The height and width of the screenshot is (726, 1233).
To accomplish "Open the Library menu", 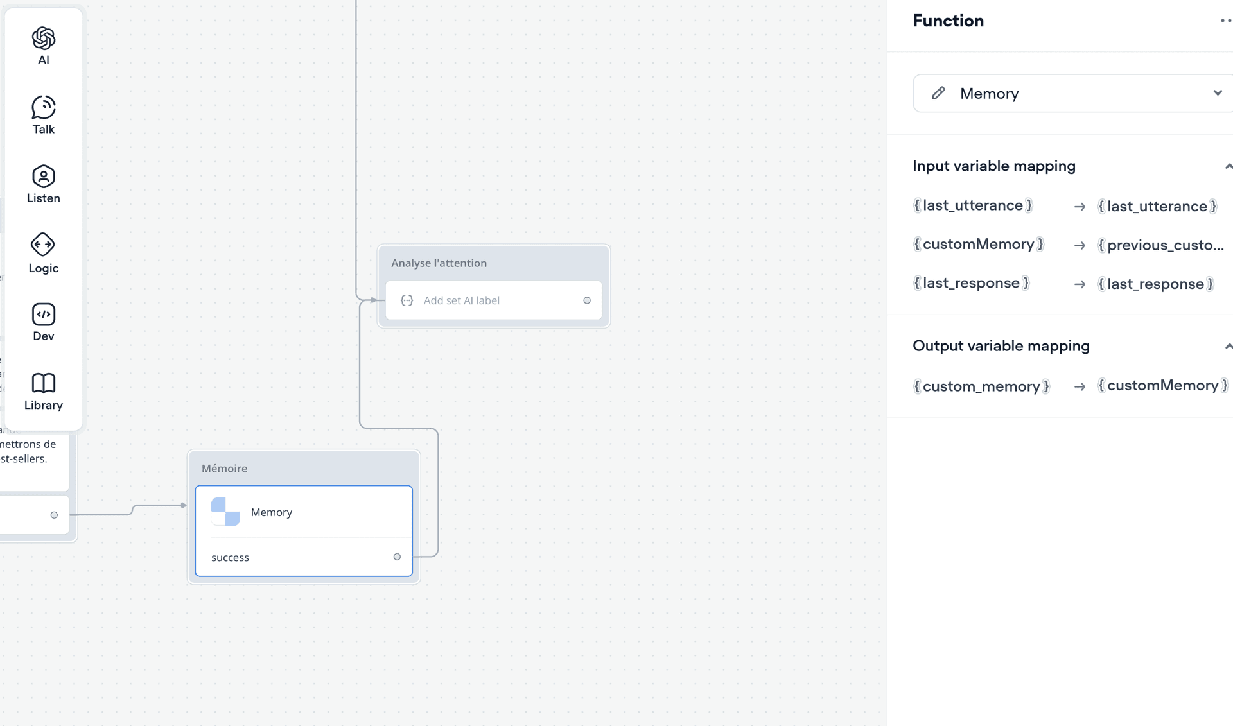I will tap(43, 392).
